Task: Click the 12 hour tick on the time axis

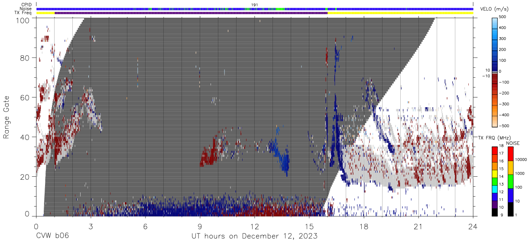Action: (255, 226)
